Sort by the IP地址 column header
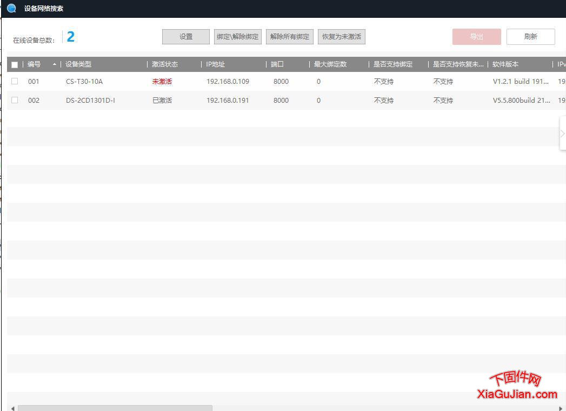The image size is (566, 411). (x=215, y=64)
